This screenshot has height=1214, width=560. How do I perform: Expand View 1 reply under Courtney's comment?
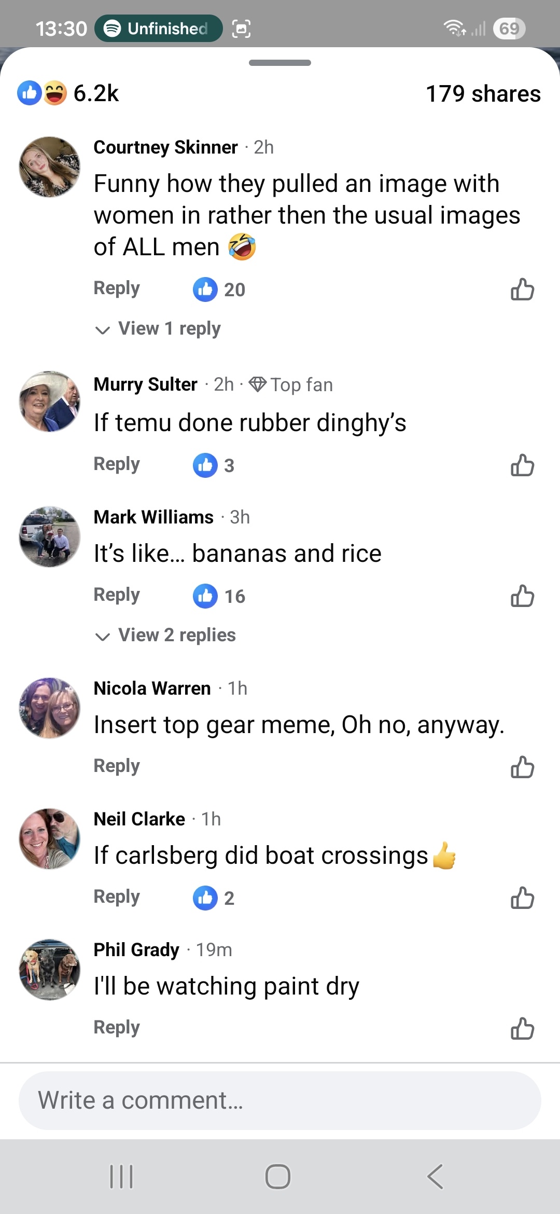click(x=169, y=328)
